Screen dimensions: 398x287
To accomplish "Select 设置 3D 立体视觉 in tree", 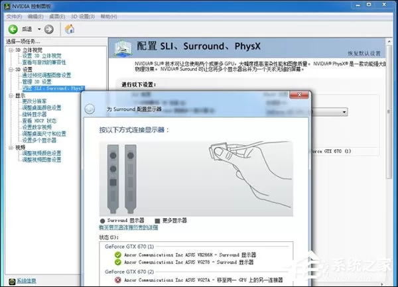I will (x=42, y=56).
